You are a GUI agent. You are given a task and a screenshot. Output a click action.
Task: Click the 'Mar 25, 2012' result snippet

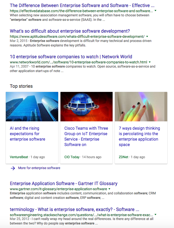click(x=82, y=221)
